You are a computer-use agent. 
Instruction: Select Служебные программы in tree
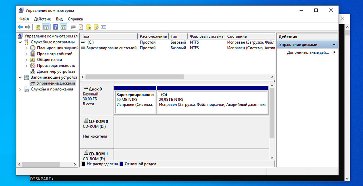53,42
